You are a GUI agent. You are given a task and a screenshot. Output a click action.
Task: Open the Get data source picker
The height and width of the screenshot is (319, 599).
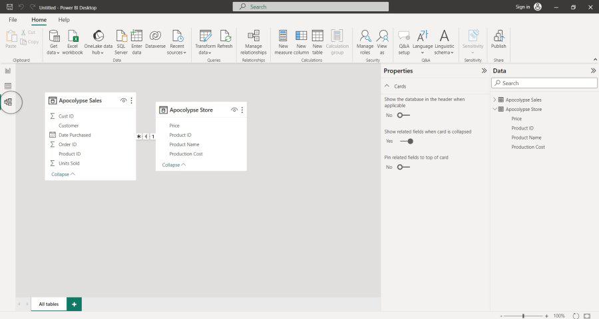(x=53, y=42)
